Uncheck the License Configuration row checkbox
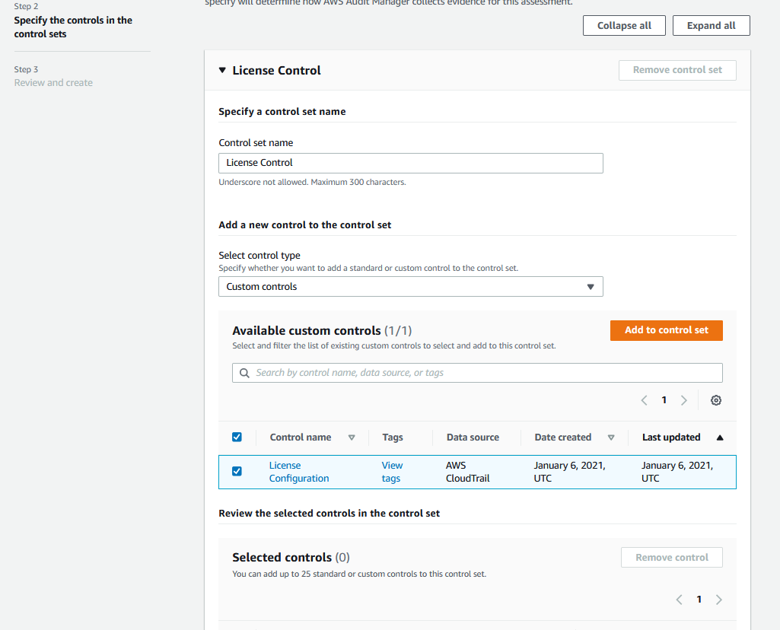The width and height of the screenshot is (780, 630). click(x=237, y=472)
